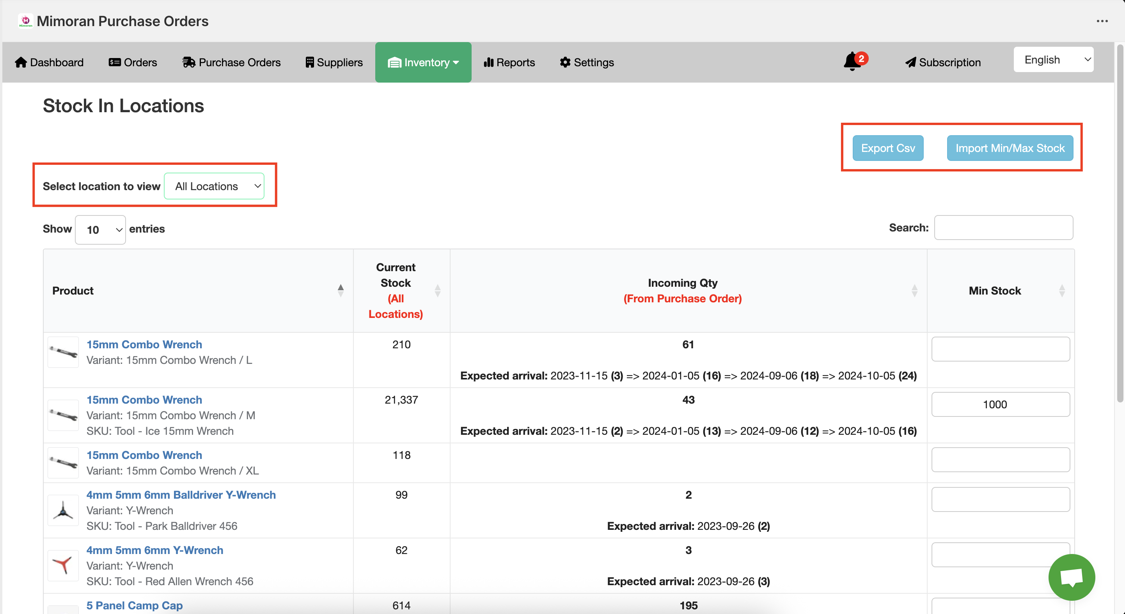Sort by Min Stock column arrows
Viewport: 1125px width, 614px height.
(x=1062, y=290)
